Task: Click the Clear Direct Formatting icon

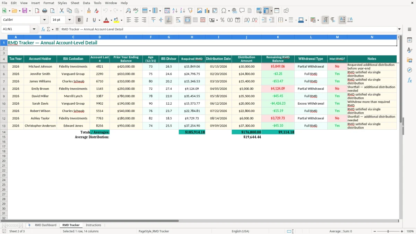Action: click(x=96, y=11)
